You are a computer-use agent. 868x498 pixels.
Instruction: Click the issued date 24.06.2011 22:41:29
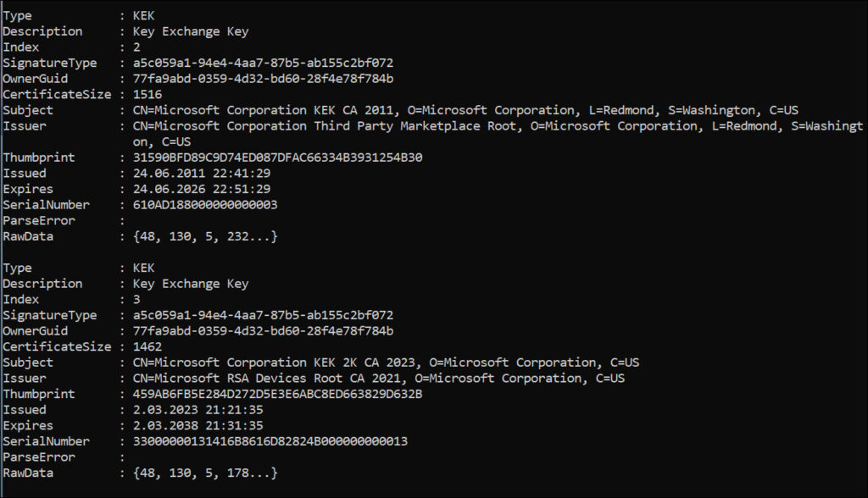[x=202, y=174]
